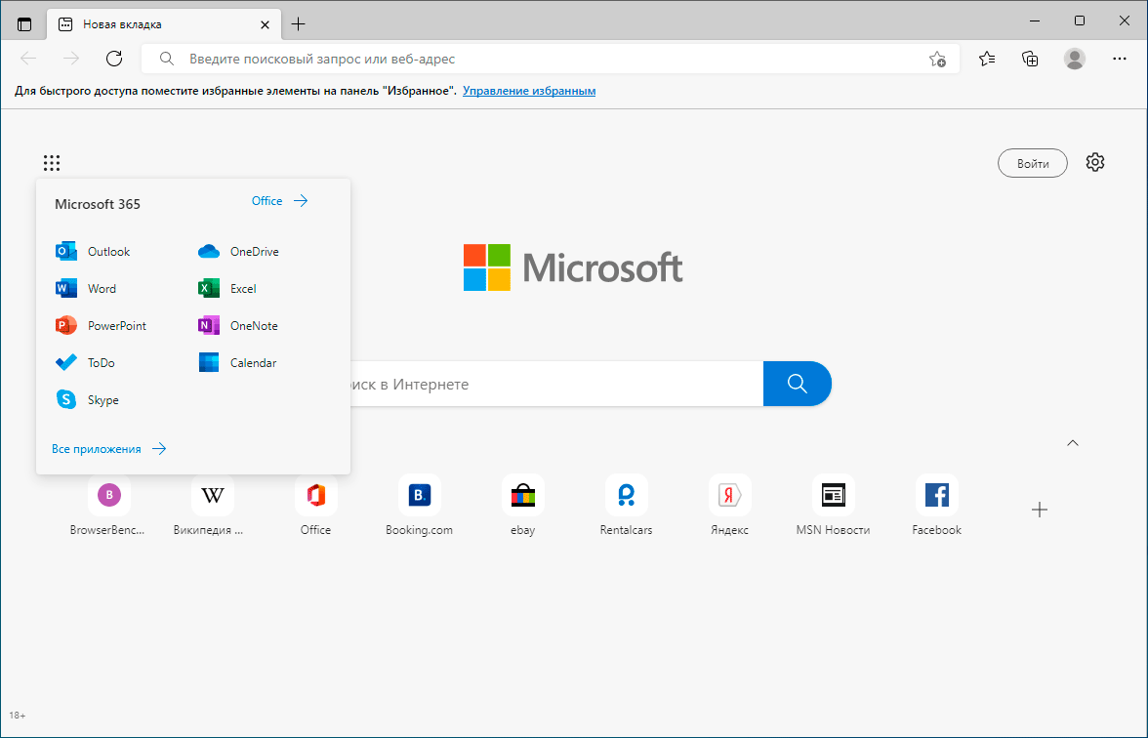The height and width of the screenshot is (738, 1148).
Task: Open the Favorites list in the toolbar
Action: (x=987, y=59)
